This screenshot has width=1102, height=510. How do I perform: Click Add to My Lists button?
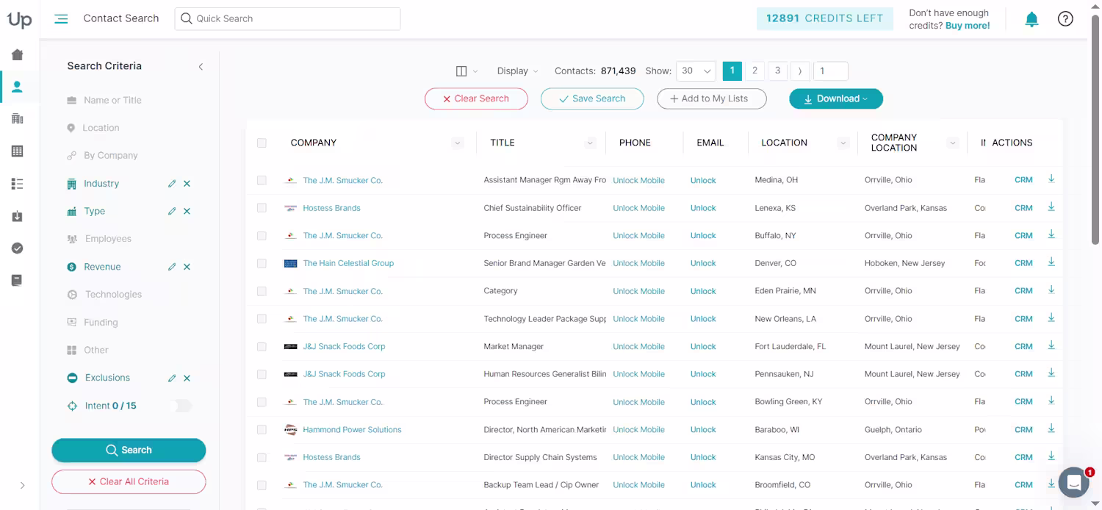click(x=712, y=98)
